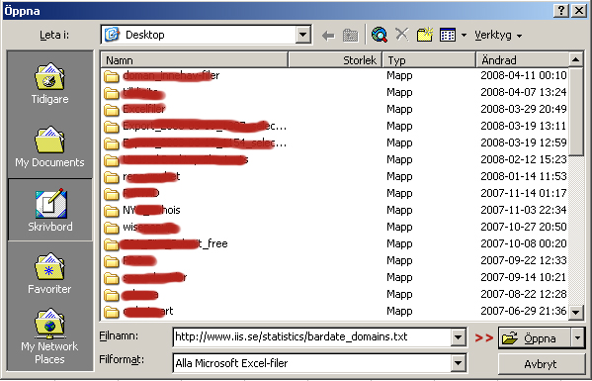592x381 pixels.
Task: Expand the Filformat dropdown arrow
Action: [x=458, y=363]
